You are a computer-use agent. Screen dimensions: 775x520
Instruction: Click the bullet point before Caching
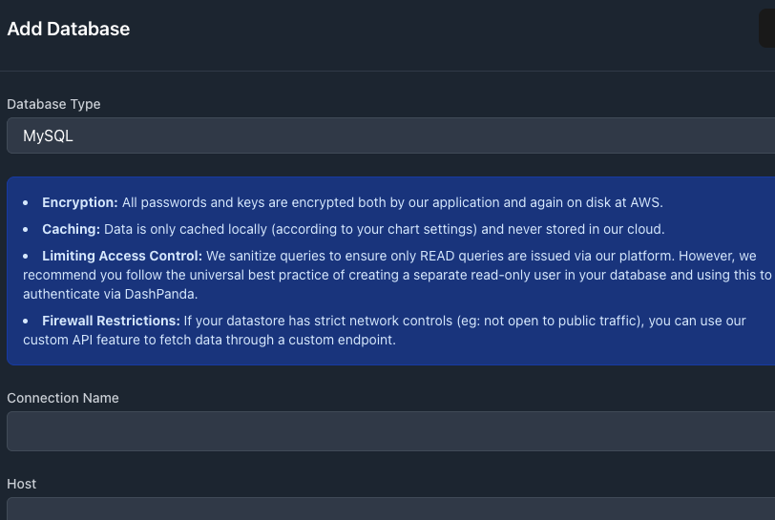26,230
